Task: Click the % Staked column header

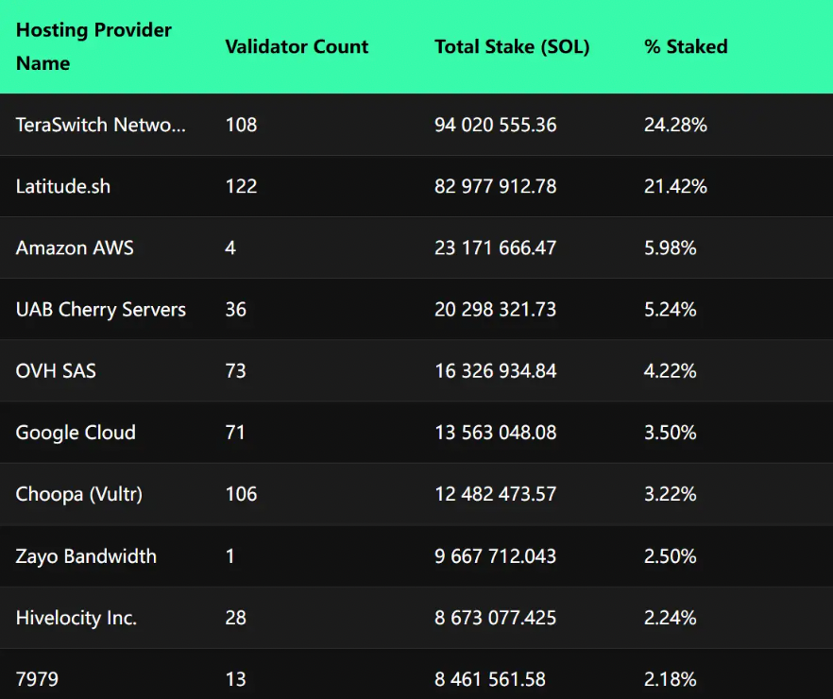Action: (x=686, y=46)
